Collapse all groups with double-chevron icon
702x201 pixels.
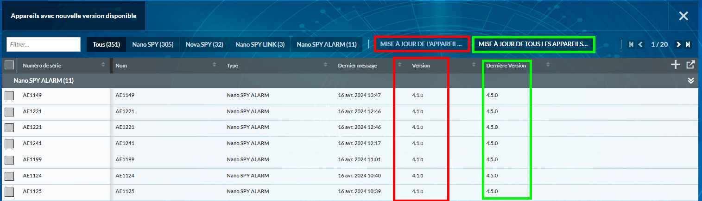click(x=691, y=81)
